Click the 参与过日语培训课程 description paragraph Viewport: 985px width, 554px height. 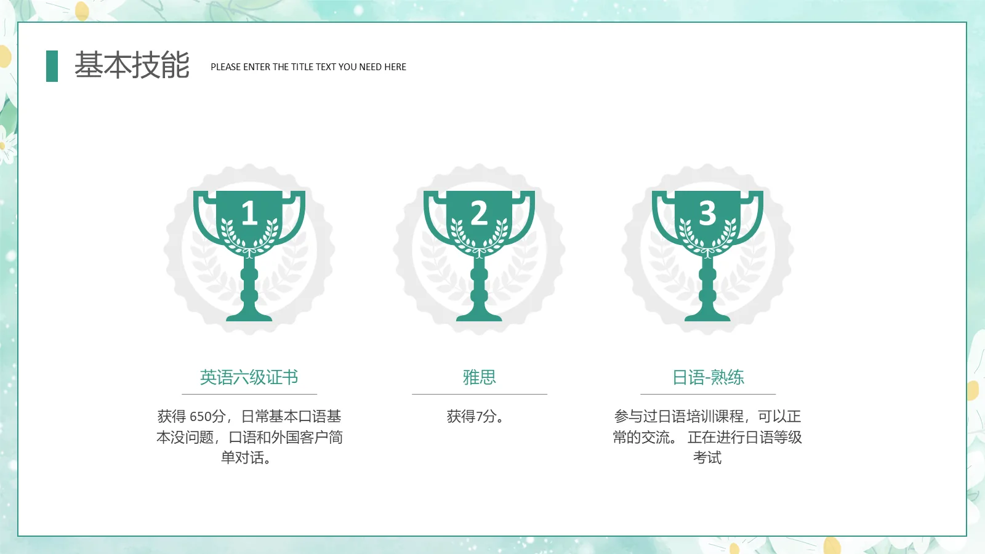click(x=707, y=437)
